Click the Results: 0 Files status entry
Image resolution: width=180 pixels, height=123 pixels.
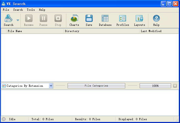point(88,119)
